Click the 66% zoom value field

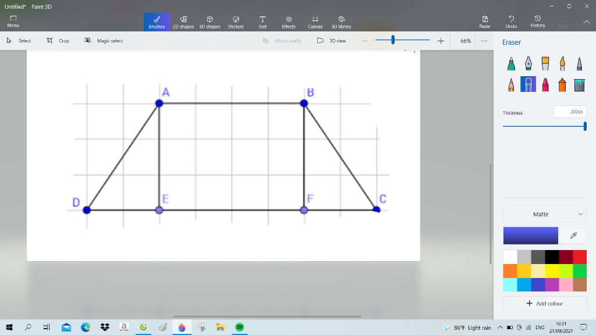(466, 41)
